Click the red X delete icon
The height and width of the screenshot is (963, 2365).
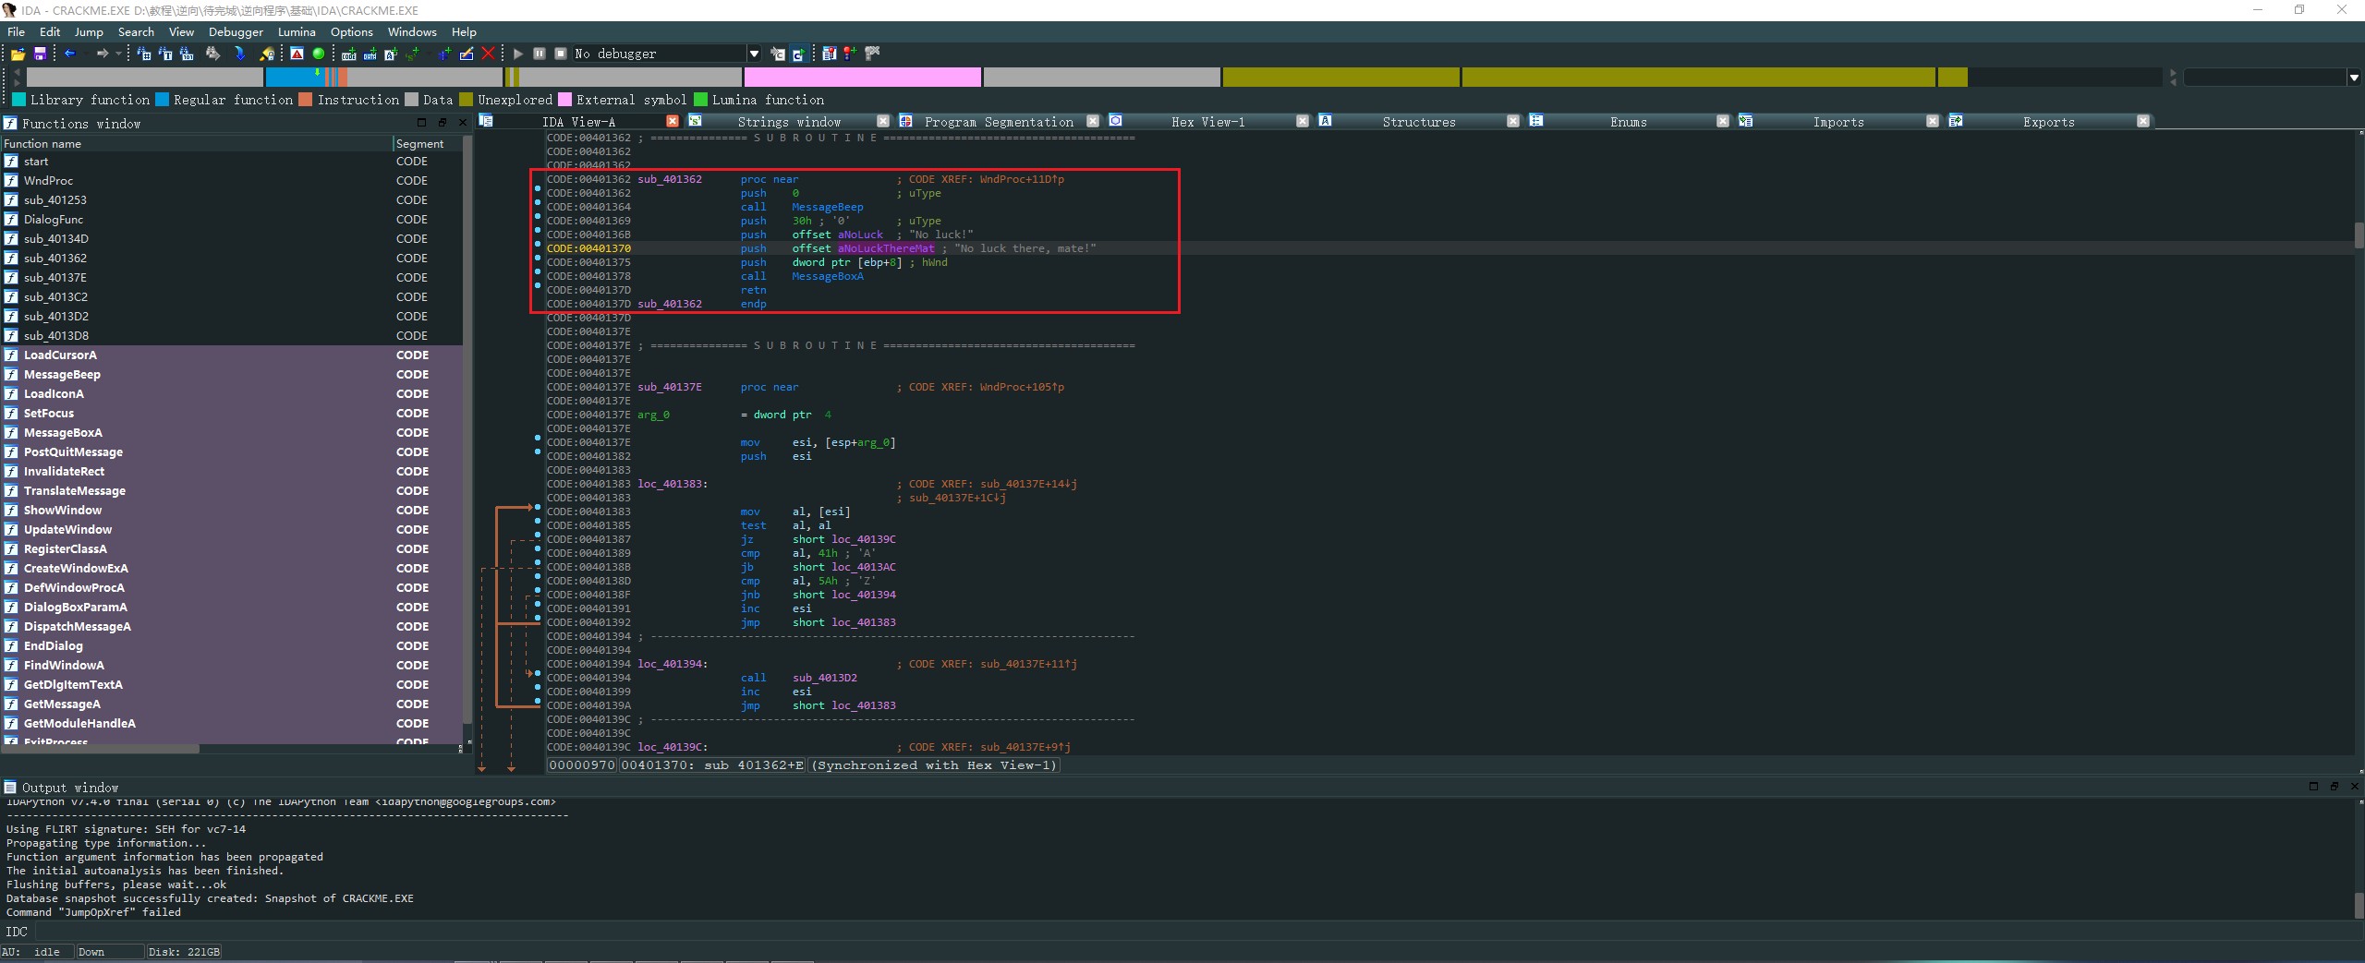(489, 54)
